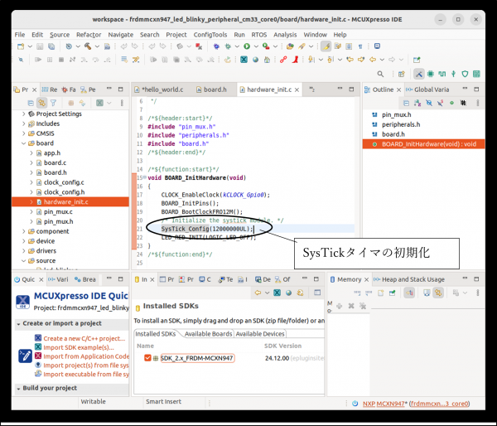
Task: Collapse the source folder
Action: click(x=24, y=261)
